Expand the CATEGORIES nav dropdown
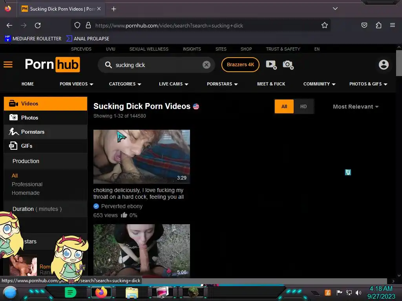The image size is (402, 301). pyautogui.click(x=125, y=84)
